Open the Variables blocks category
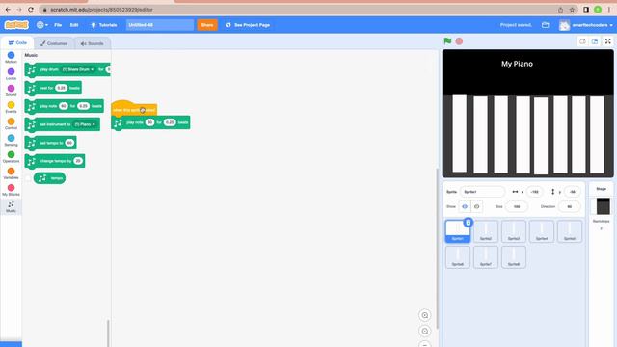617x347 pixels. [11, 173]
